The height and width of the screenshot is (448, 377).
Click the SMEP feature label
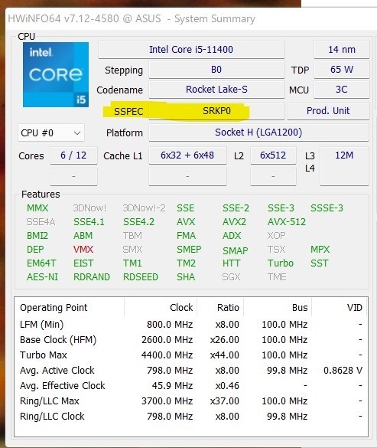pos(189,250)
